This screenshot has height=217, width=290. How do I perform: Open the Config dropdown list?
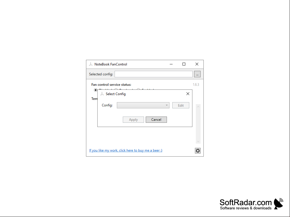coord(143,105)
